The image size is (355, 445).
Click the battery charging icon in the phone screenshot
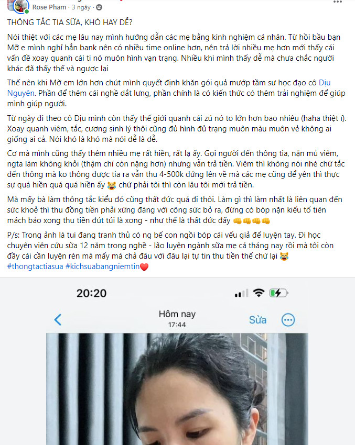(x=279, y=293)
